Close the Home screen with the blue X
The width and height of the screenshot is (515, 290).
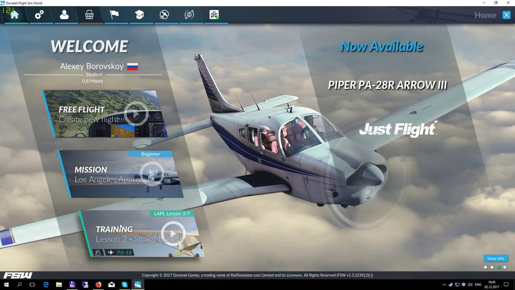(506, 15)
